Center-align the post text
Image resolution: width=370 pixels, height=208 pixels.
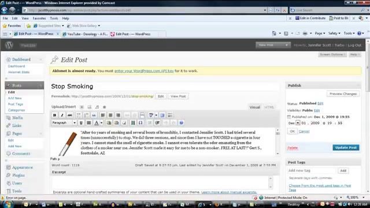click(x=110, y=115)
